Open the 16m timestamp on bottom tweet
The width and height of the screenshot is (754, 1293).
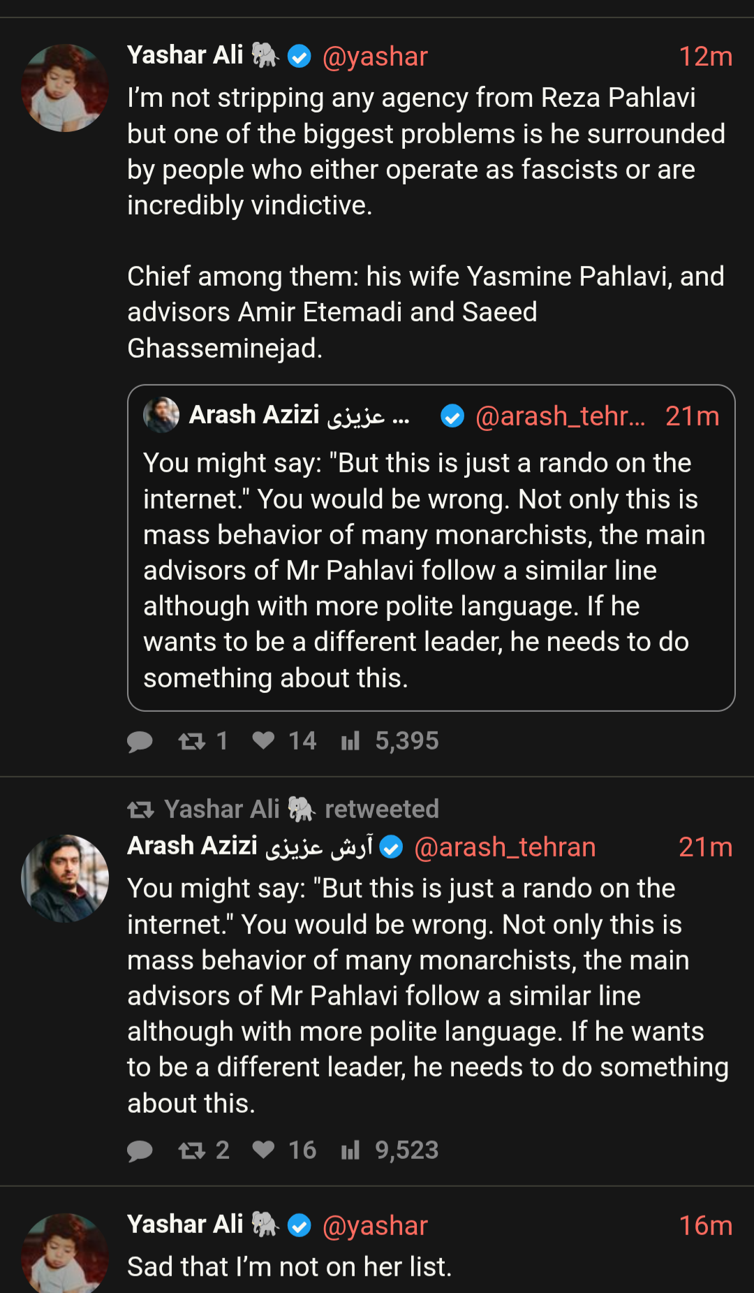(705, 1225)
